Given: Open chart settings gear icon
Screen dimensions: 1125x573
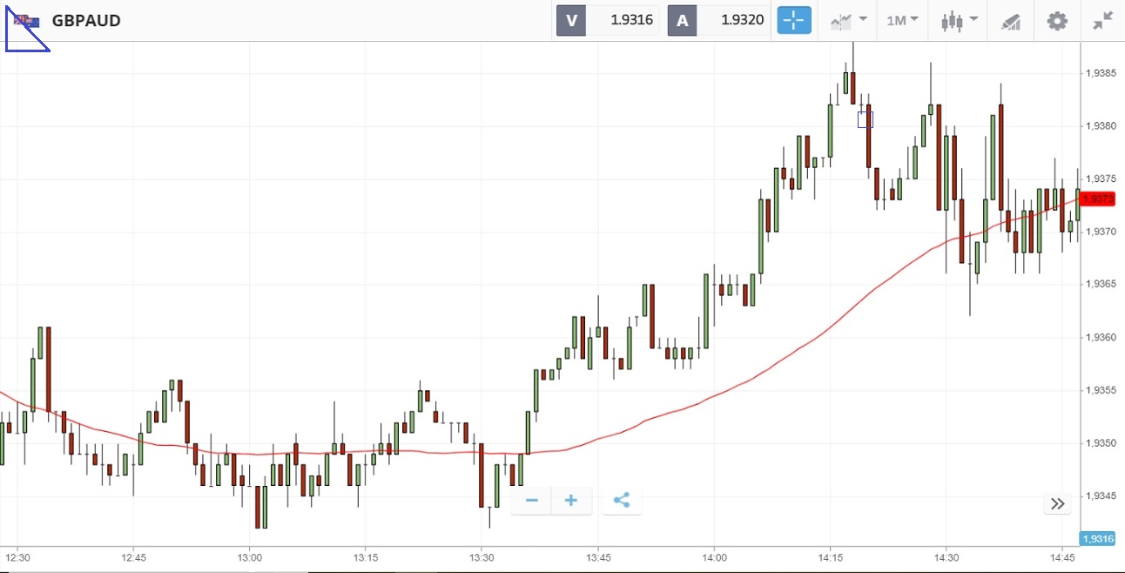Looking at the screenshot, I should coord(1056,20).
